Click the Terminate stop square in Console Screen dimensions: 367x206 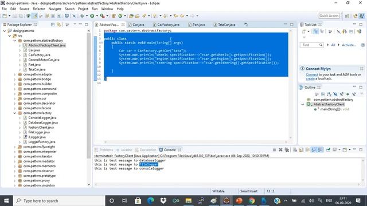point(274,150)
